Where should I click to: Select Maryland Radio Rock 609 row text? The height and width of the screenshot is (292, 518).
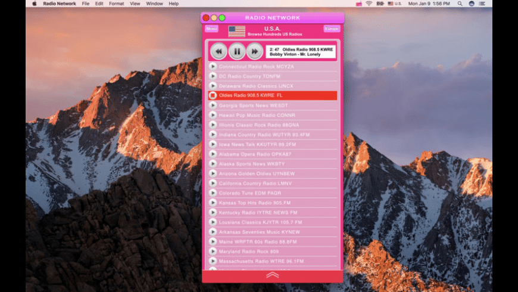(x=249, y=251)
